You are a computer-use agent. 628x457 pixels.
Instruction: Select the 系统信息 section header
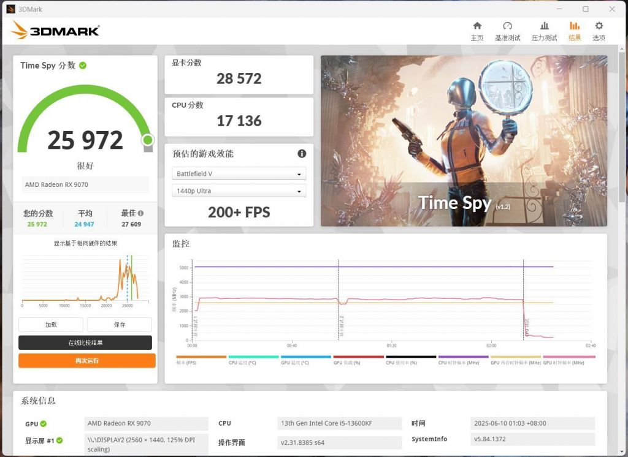(x=37, y=401)
